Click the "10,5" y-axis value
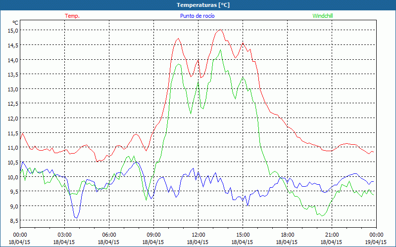 (13, 163)
